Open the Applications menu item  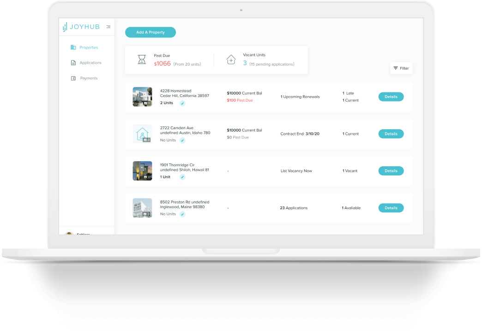90,63
